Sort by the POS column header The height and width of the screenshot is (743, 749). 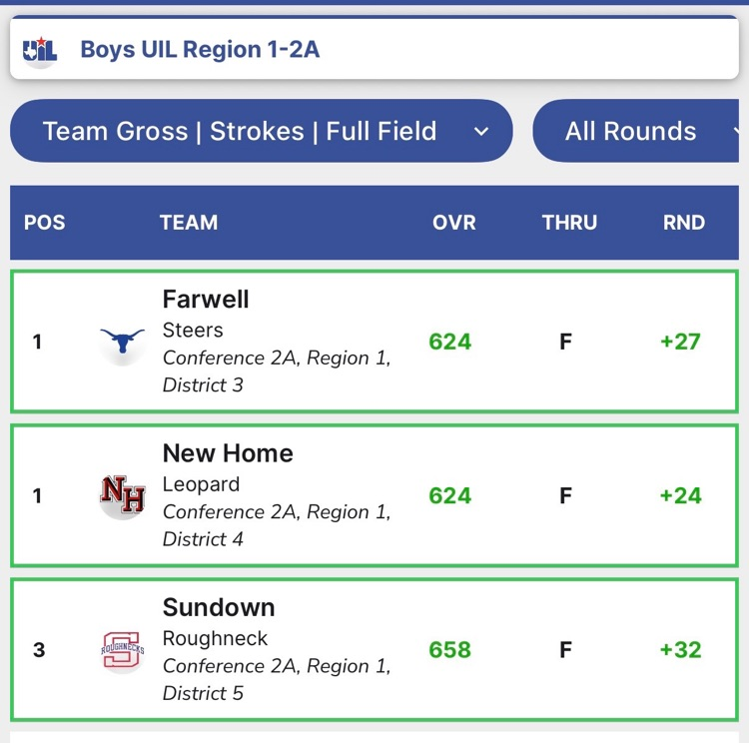(x=44, y=223)
